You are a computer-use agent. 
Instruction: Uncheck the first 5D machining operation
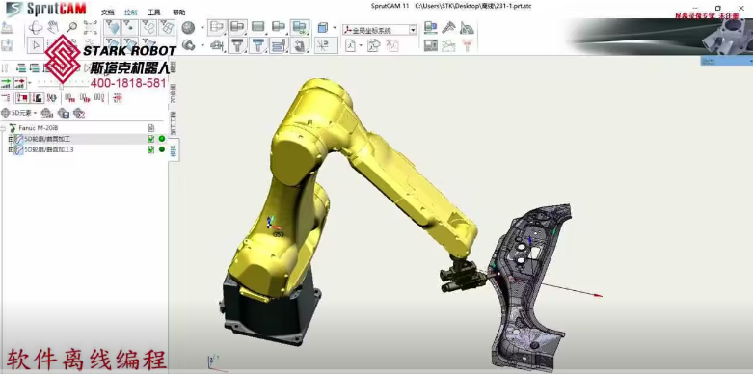pyautogui.click(x=151, y=139)
